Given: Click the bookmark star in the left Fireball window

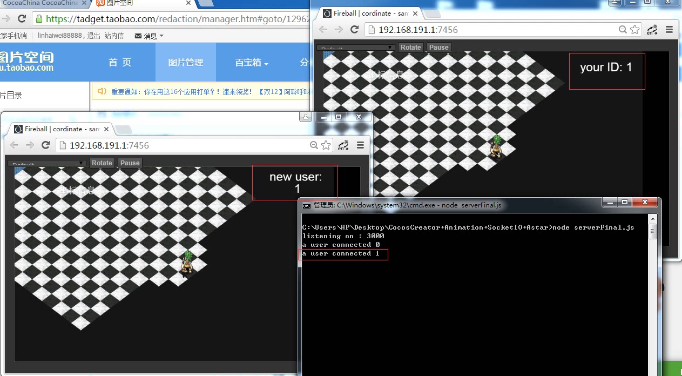Looking at the screenshot, I should point(326,145).
